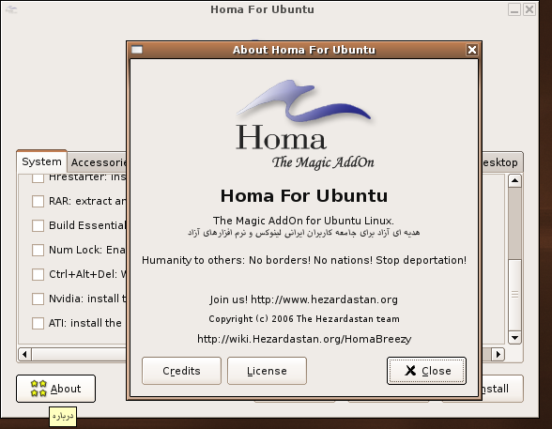Toggle the Num Lock checkbox
The image size is (552, 429).
point(38,250)
